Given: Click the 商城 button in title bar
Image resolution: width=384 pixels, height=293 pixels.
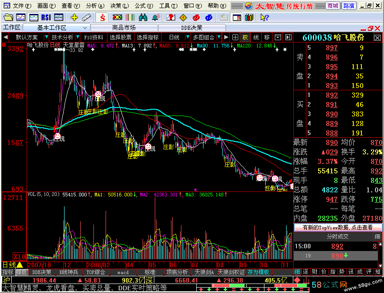Looking at the screenshot, I should 333,5.
